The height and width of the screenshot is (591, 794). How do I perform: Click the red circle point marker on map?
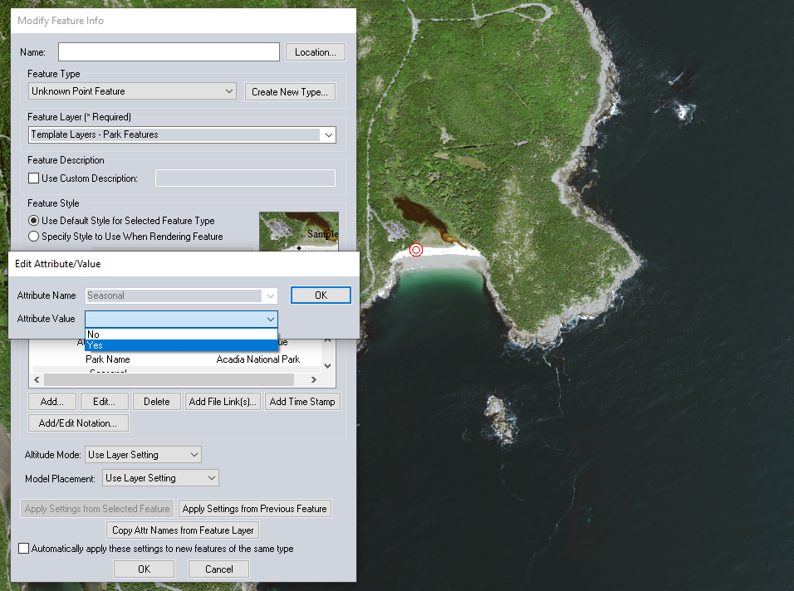point(416,250)
